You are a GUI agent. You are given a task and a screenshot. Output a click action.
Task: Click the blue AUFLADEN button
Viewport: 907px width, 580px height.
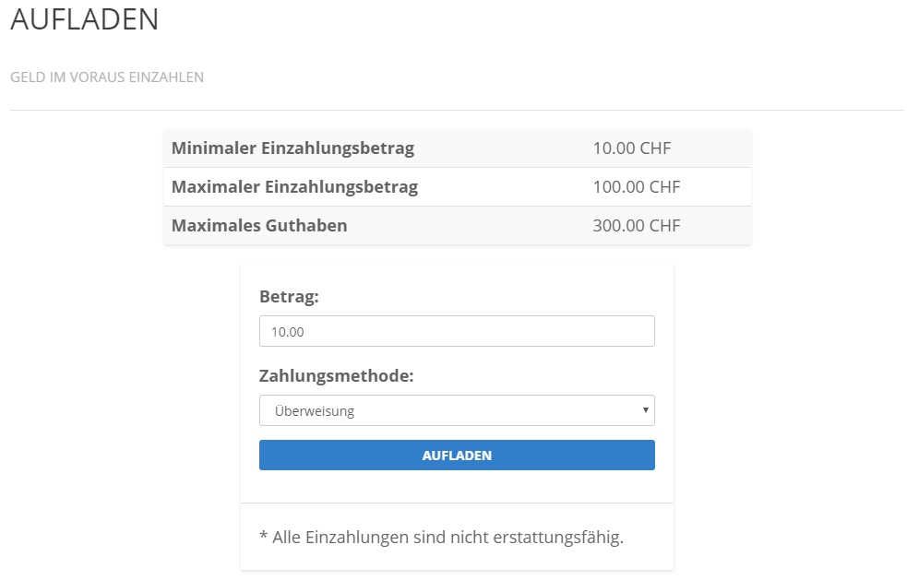coord(457,456)
